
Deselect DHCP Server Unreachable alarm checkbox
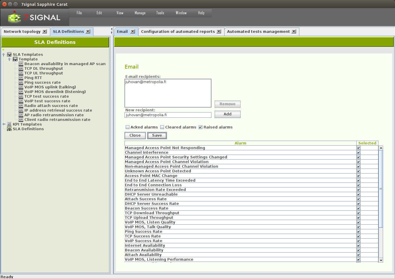pos(359,194)
